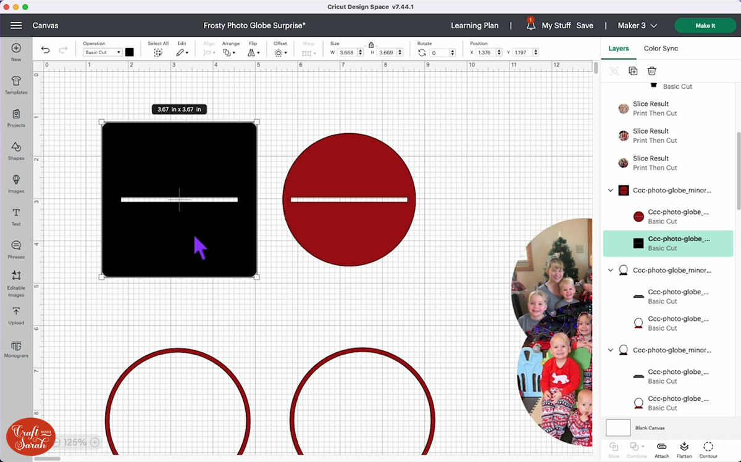The height and width of the screenshot is (462, 741).
Task: Open the Maker 3 machine dropdown
Action: (x=637, y=25)
